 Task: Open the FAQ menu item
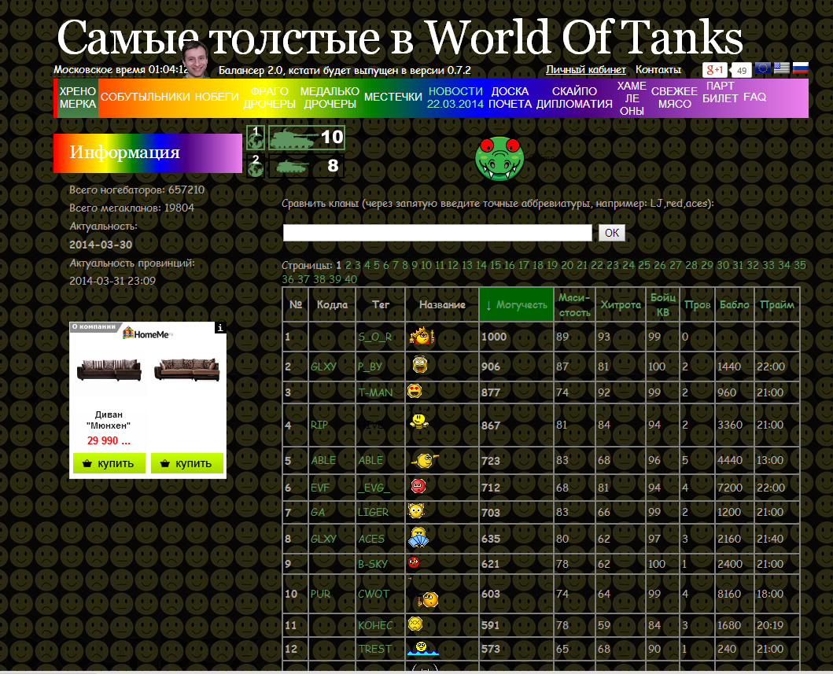tap(754, 98)
